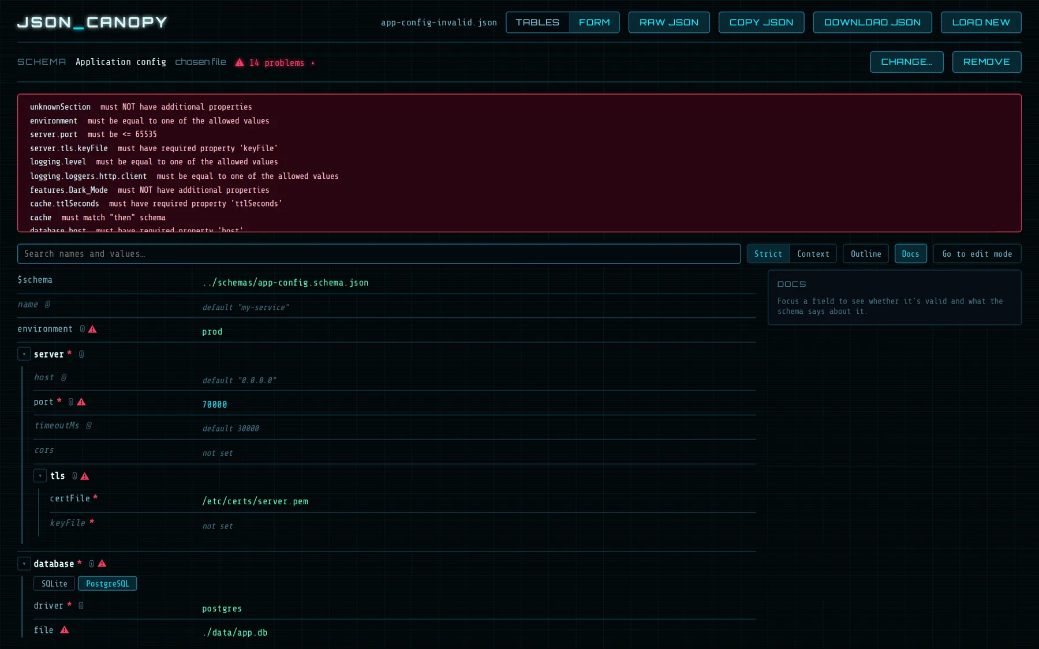The height and width of the screenshot is (649, 1039).
Task: Collapse the 14 problems list caret
Action: (313, 63)
